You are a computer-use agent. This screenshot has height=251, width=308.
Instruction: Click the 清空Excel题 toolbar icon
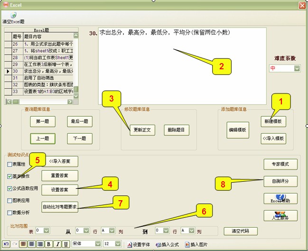pyautogui.click(x=13, y=18)
